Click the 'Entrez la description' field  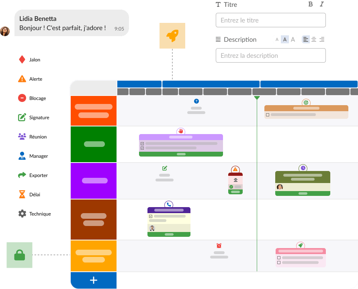pyautogui.click(x=271, y=55)
